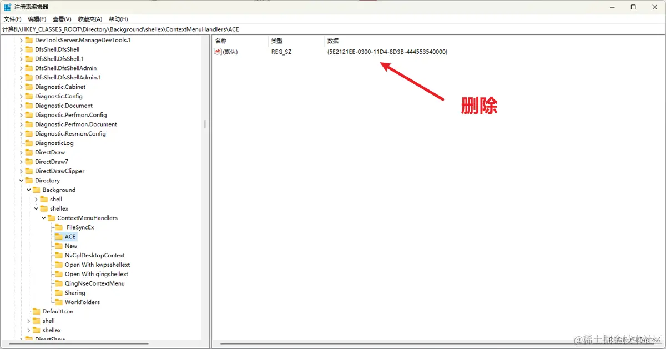
Task: Click the Registry Editor app icon in title bar
Action: (7, 7)
